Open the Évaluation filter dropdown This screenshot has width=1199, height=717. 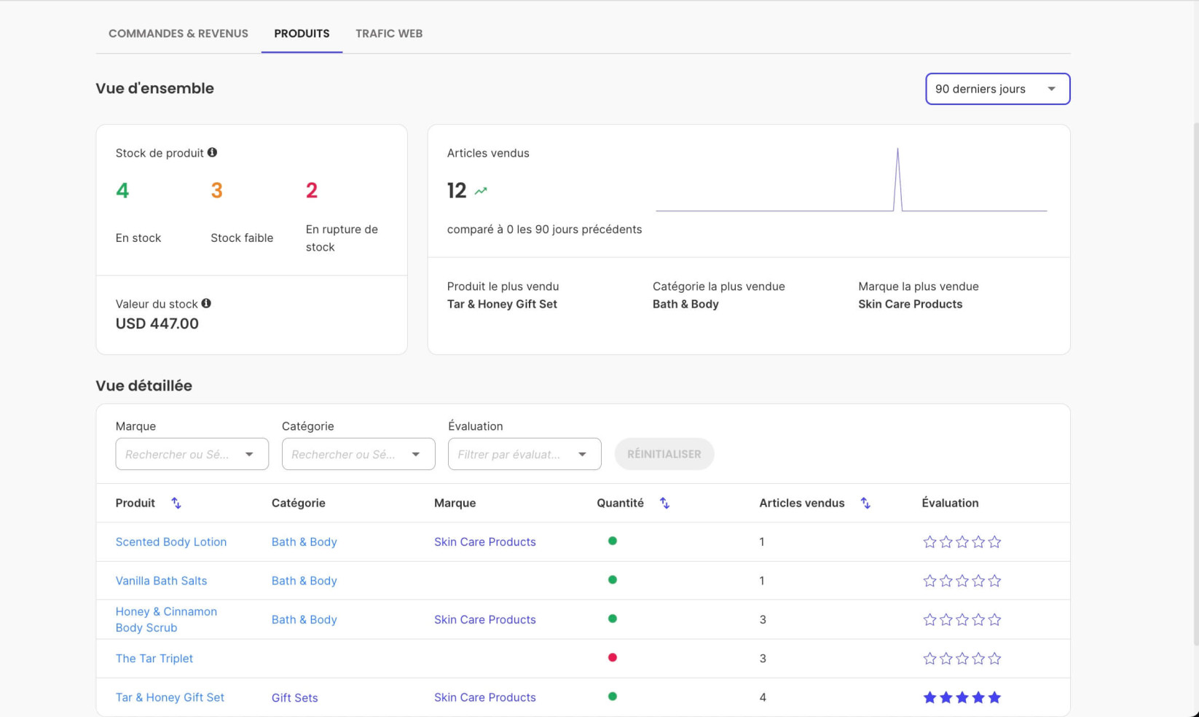click(524, 454)
